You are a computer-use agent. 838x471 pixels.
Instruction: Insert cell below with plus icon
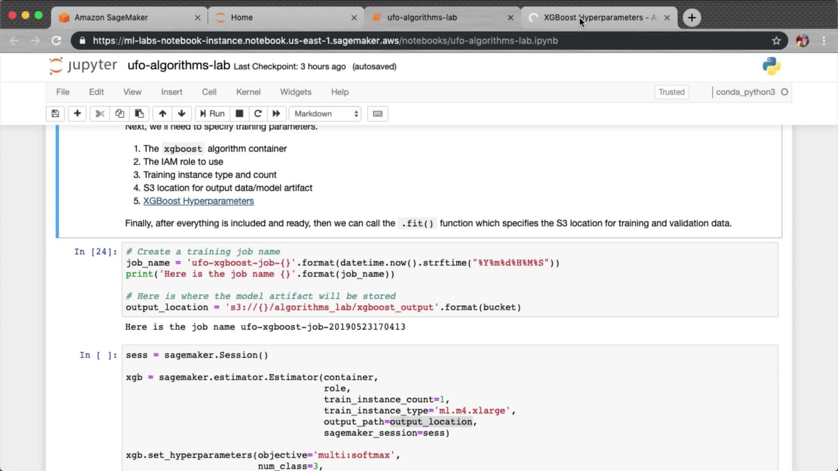[77, 114]
